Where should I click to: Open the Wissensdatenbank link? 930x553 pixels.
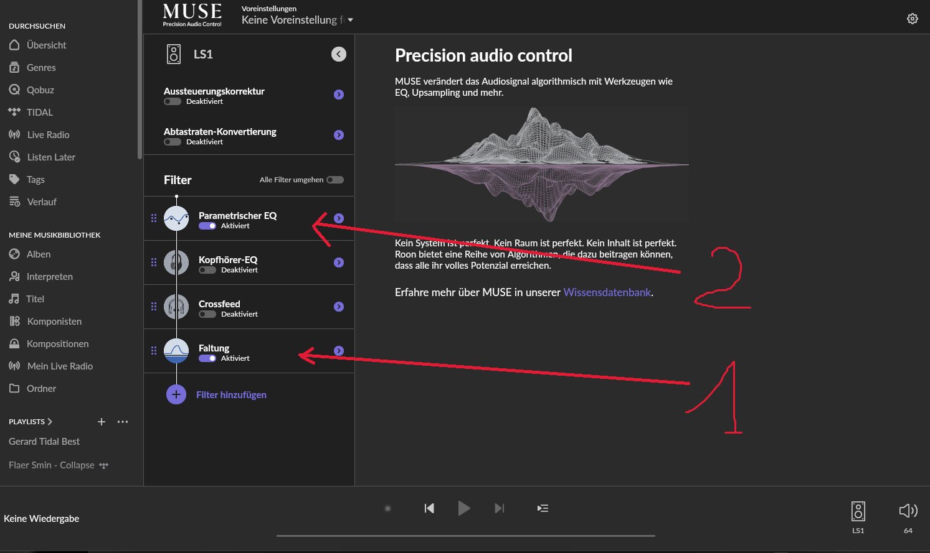pyautogui.click(x=607, y=292)
